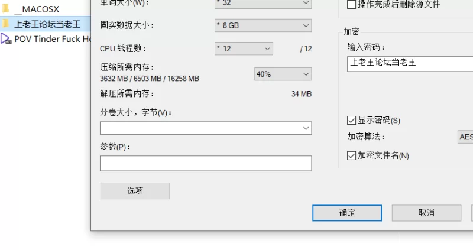Click the 34 MB decompression memory value
Image resolution: width=473 pixels, height=250 pixels.
tap(302, 94)
